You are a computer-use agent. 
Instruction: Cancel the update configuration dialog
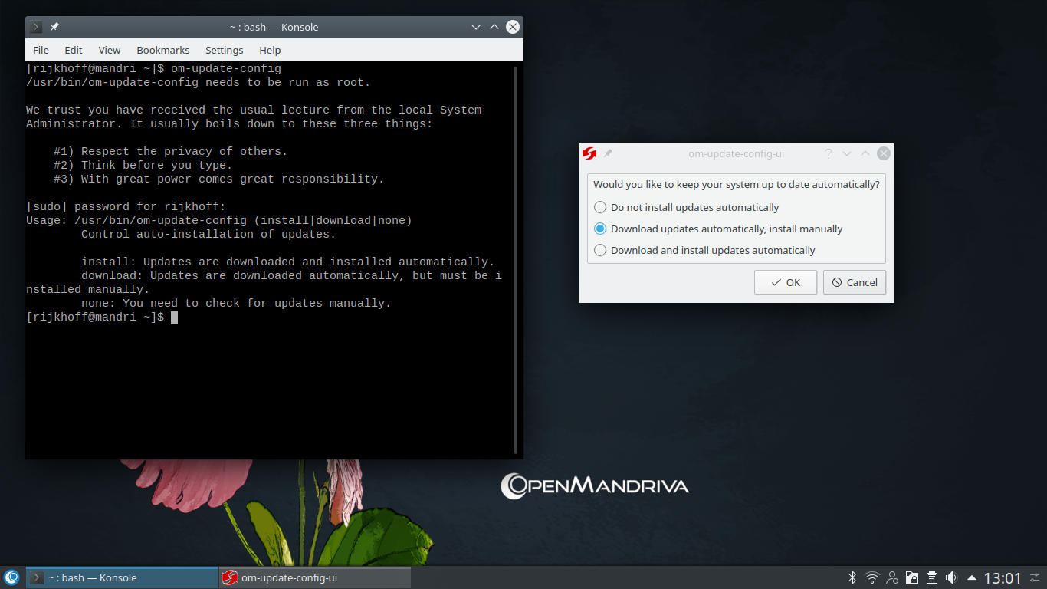[854, 282]
